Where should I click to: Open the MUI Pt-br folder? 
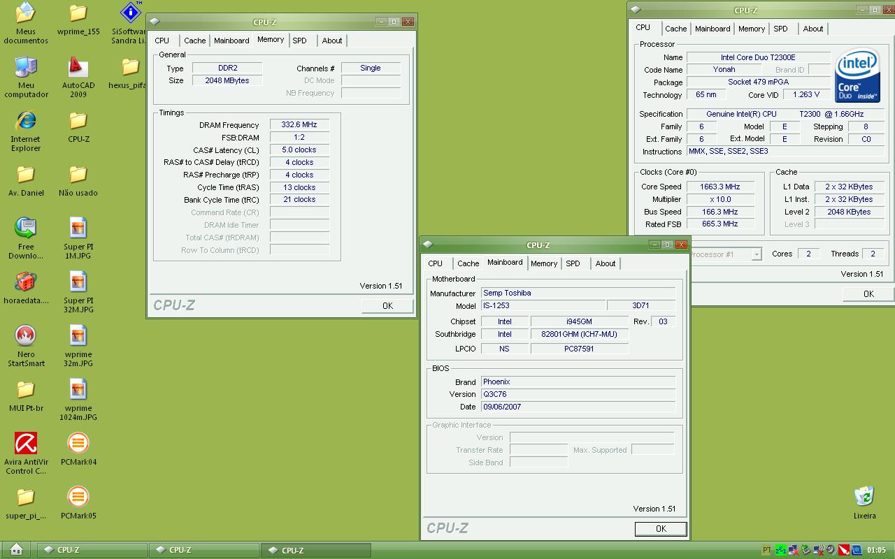click(x=26, y=395)
